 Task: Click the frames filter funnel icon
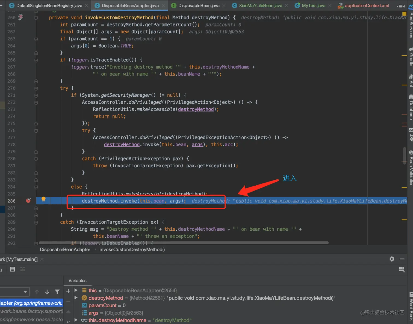click(x=57, y=292)
